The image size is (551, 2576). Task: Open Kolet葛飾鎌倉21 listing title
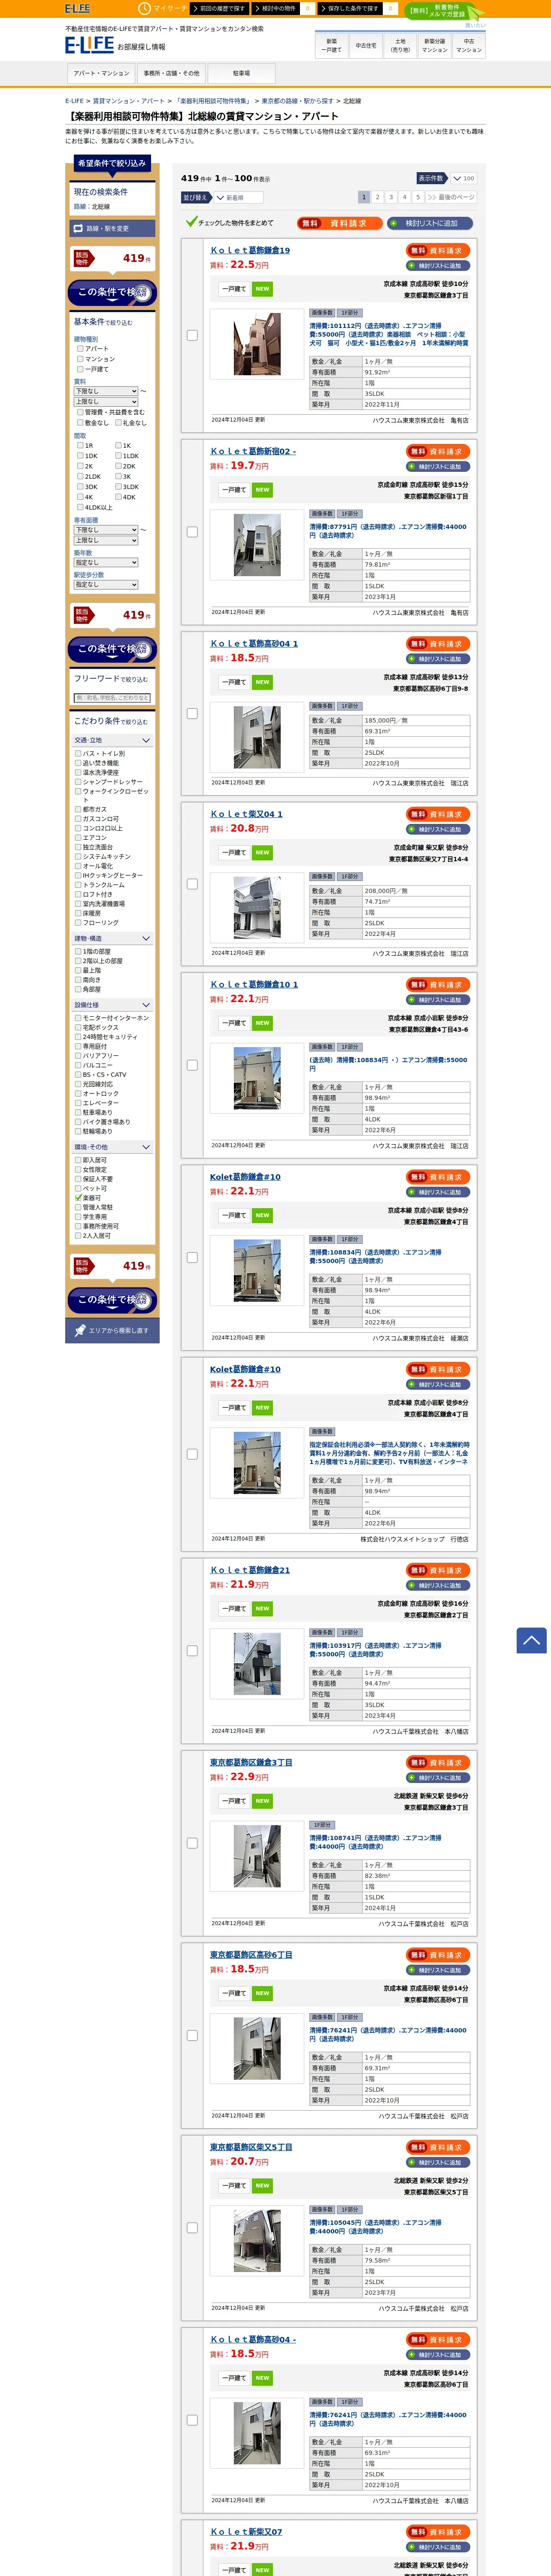(250, 1569)
